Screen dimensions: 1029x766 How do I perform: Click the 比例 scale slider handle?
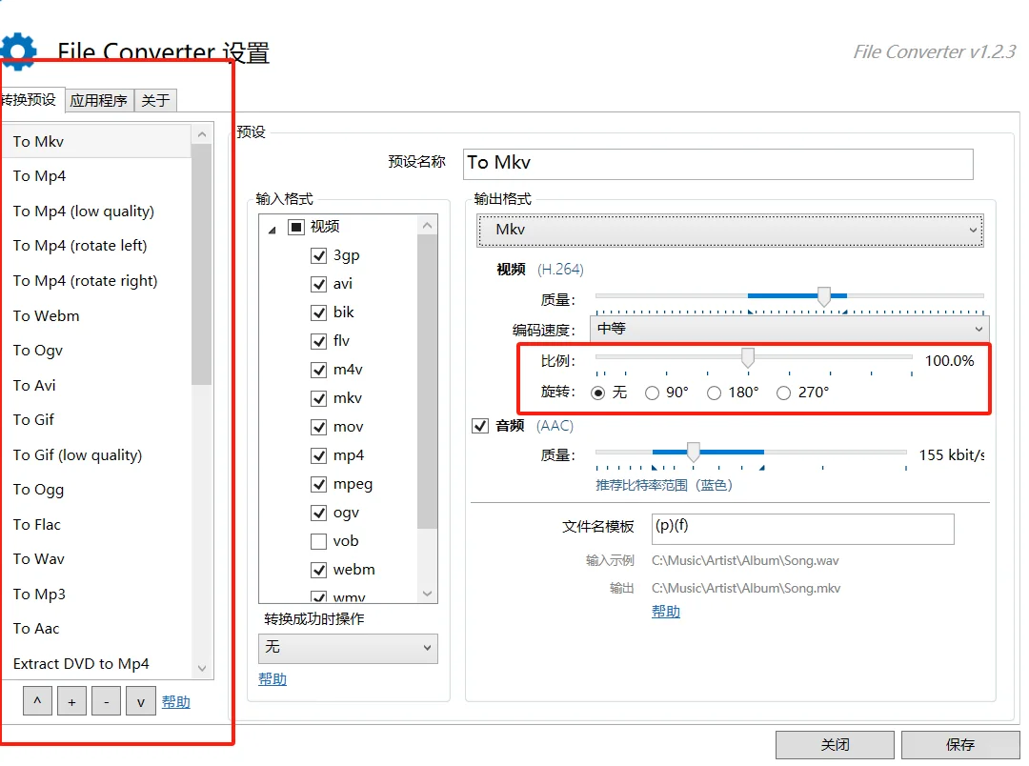[x=747, y=357]
